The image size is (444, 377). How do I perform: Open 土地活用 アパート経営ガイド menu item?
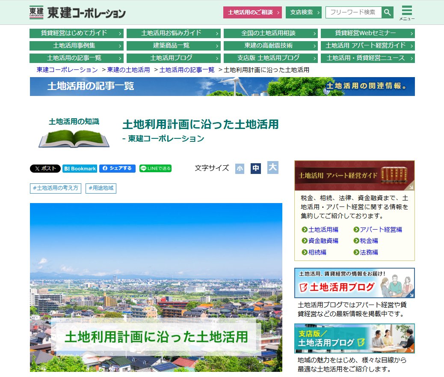[368, 46]
